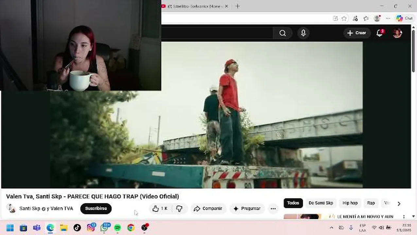Open Edge settings and more ellipsis

[x=388, y=19]
